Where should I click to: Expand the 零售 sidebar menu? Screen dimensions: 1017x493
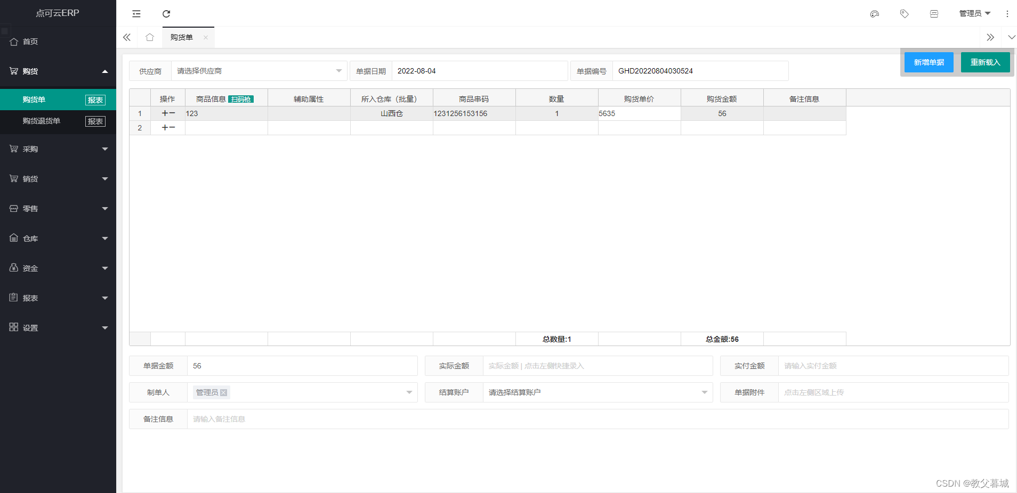click(x=58, y=209)
